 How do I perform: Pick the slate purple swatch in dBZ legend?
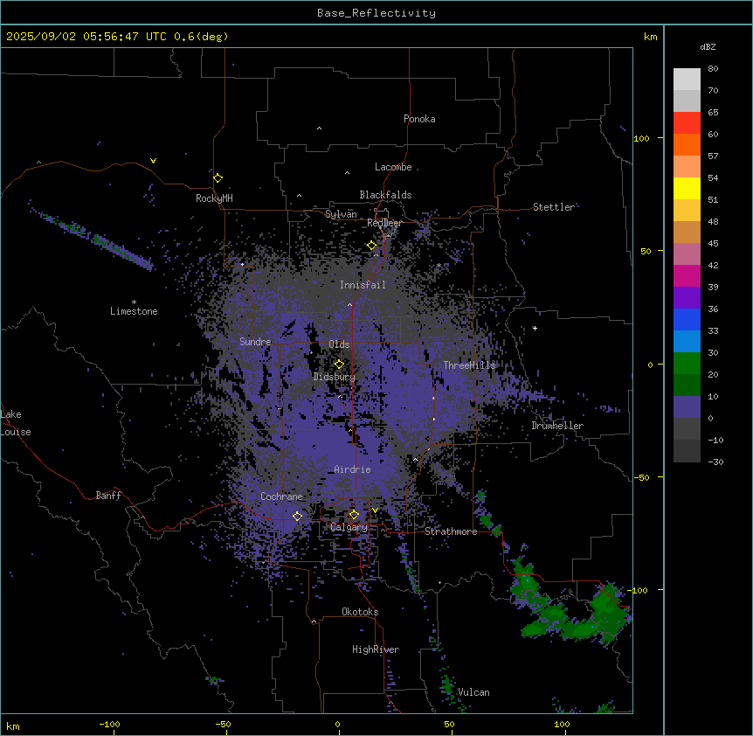687,407
